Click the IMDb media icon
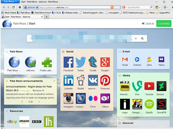This screenshot has height=129, width=173. 125,86
